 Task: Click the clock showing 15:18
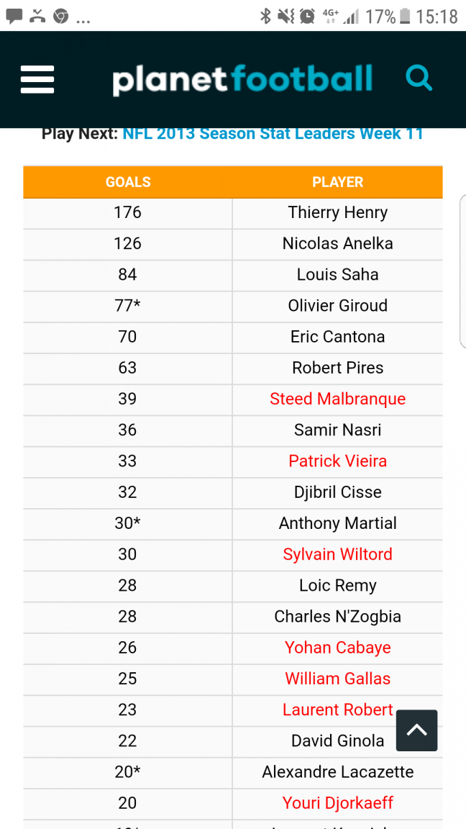[x=437, y=16]
